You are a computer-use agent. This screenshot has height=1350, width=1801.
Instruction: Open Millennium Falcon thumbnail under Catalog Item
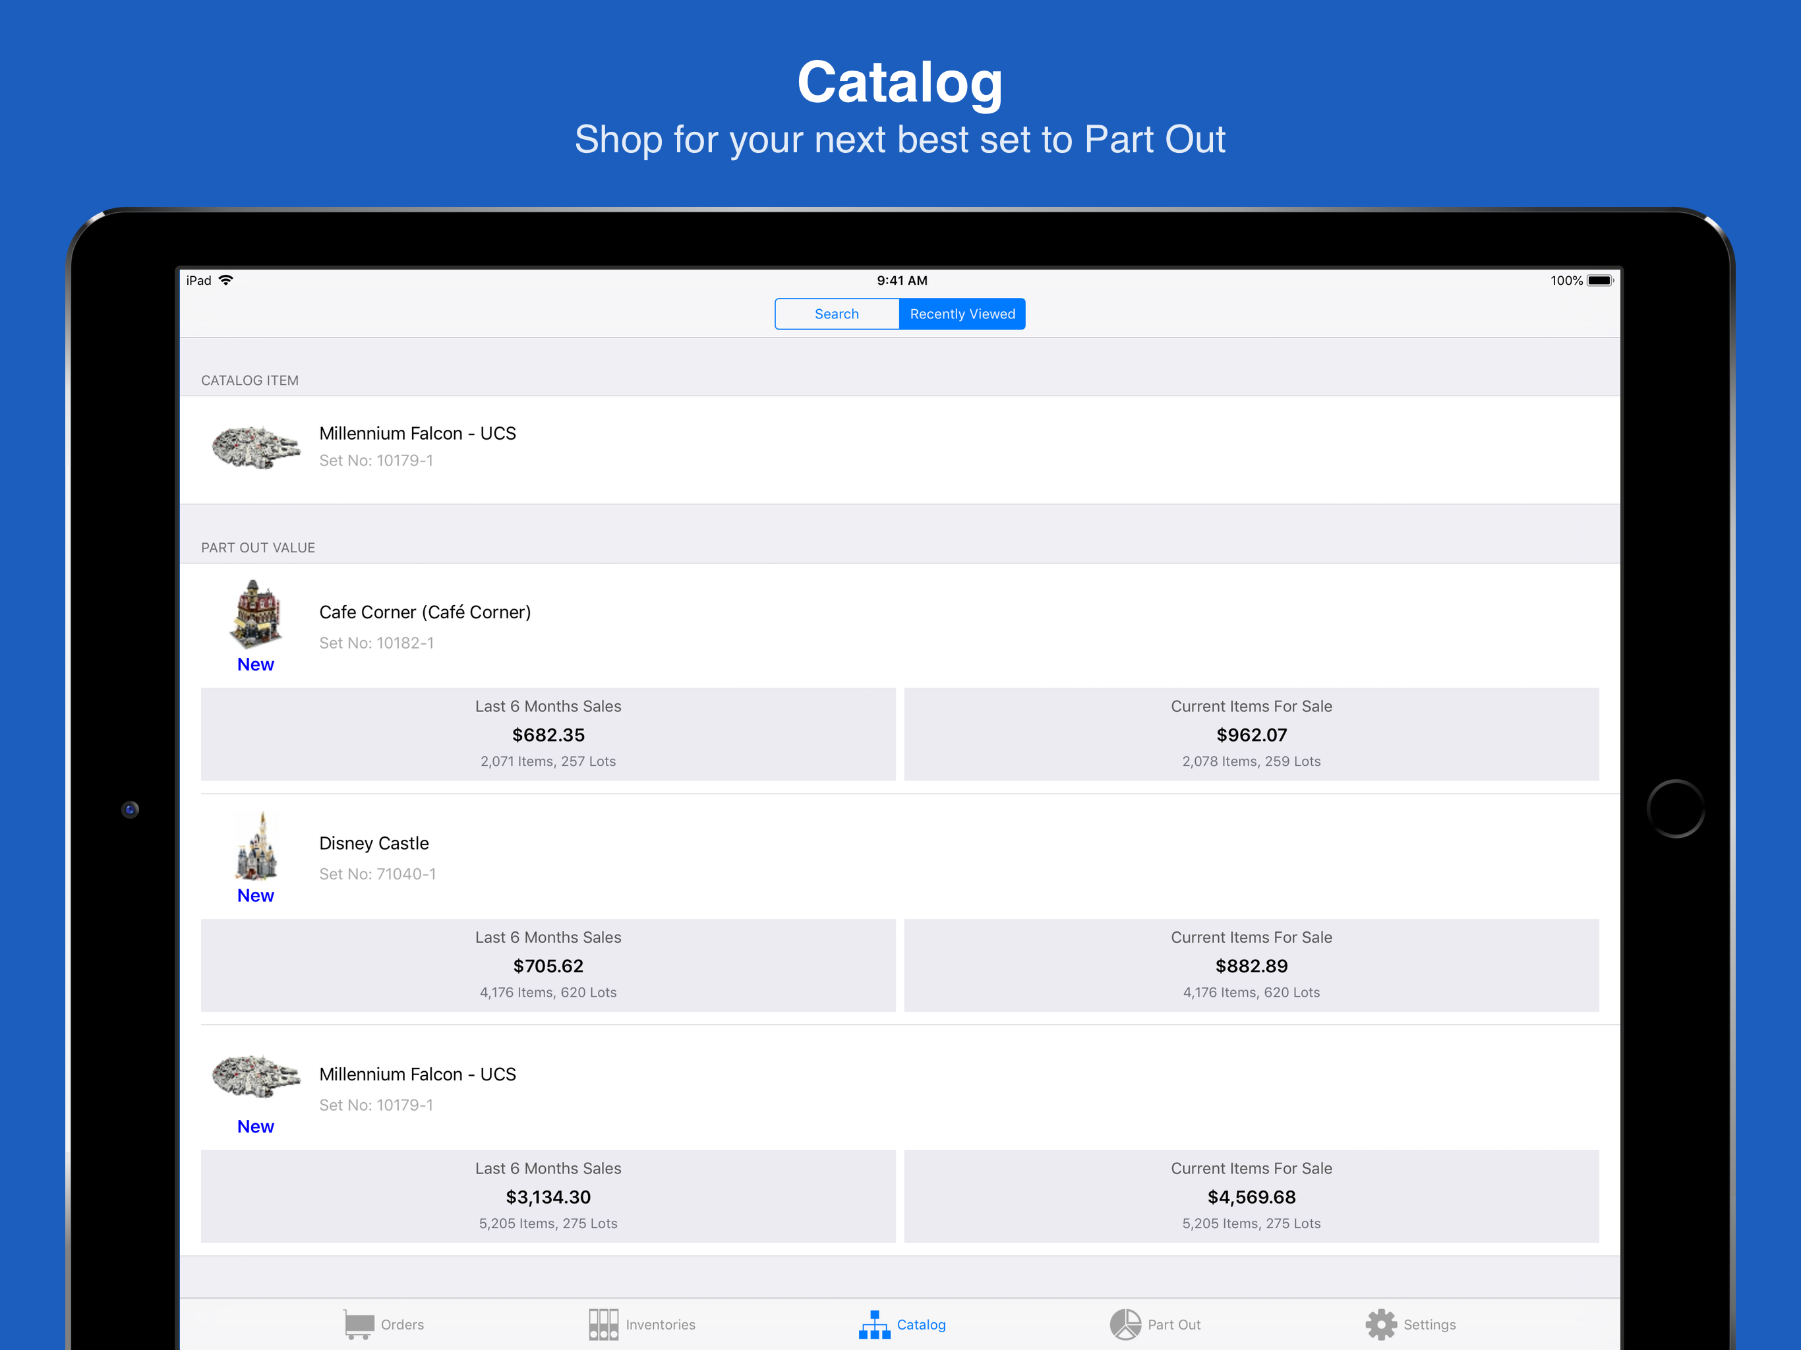(256, 446)
